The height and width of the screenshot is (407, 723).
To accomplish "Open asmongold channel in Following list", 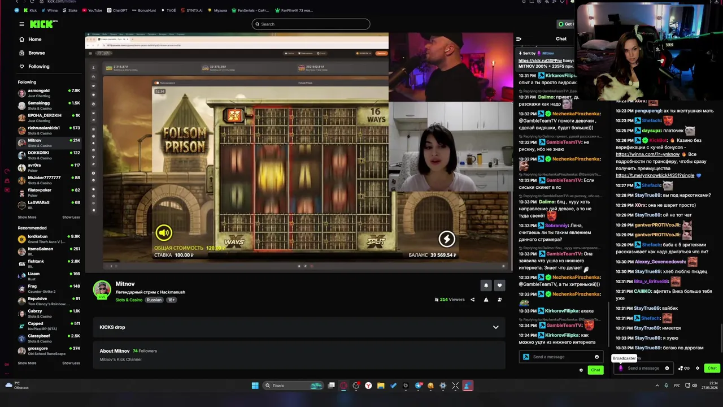I will pyautogui.click(x=49, y=93).
